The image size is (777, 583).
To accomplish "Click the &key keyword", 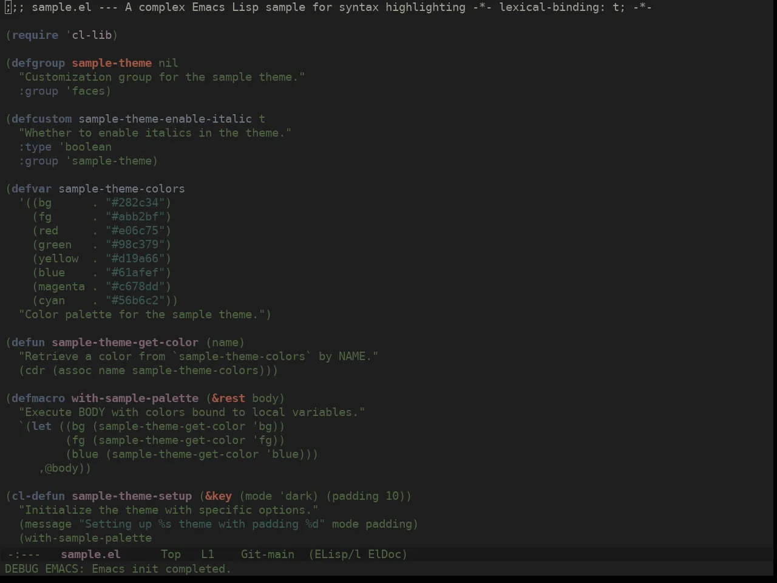I will (x=219, y=496).
